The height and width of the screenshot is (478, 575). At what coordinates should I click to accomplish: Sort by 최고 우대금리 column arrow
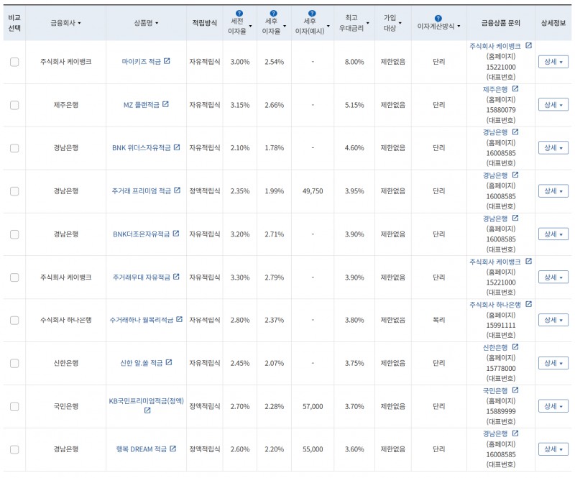tap(367, 23)
